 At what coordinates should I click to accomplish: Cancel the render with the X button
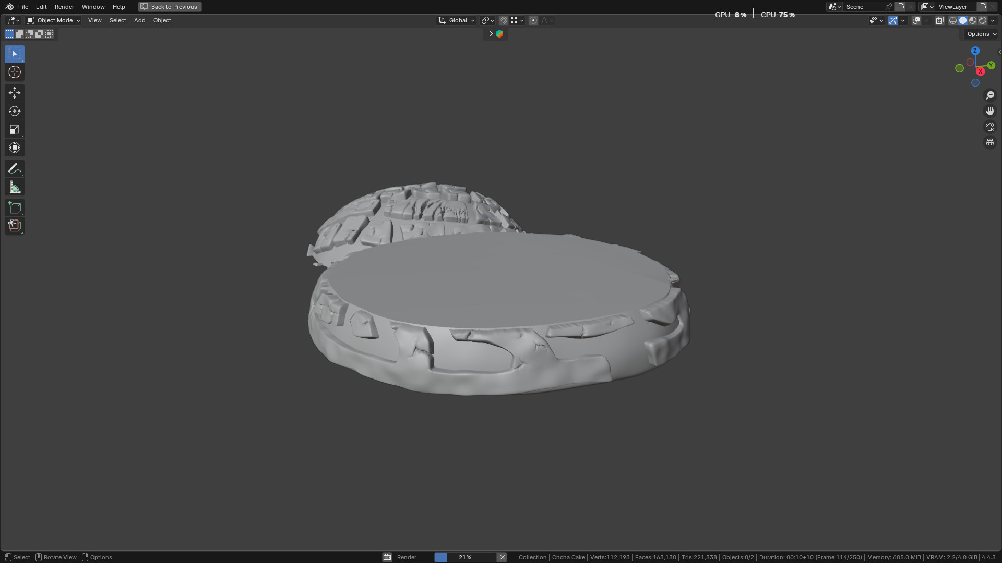[502, 557]
